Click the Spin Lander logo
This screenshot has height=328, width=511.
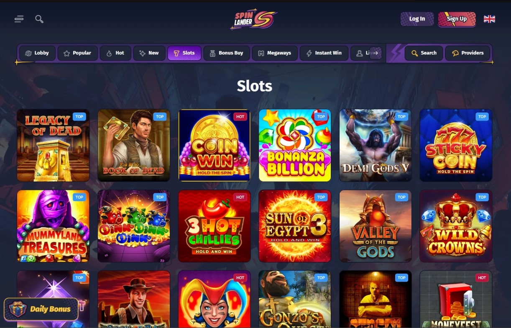[x=254, y=19]
